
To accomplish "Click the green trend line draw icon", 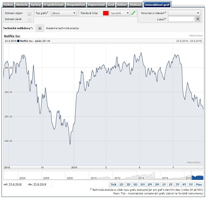I will tap(133, 13).
